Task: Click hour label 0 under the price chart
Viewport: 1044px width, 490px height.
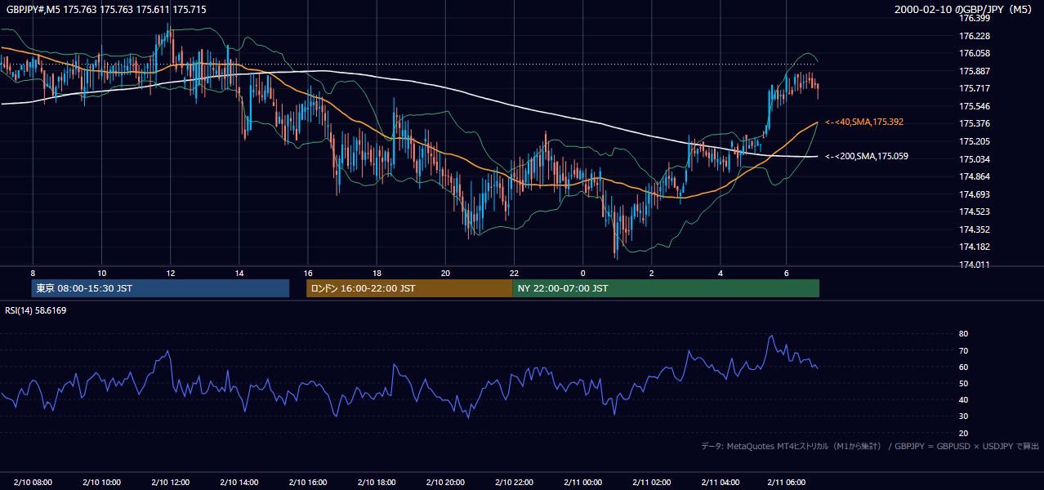Action: point(582,273)
